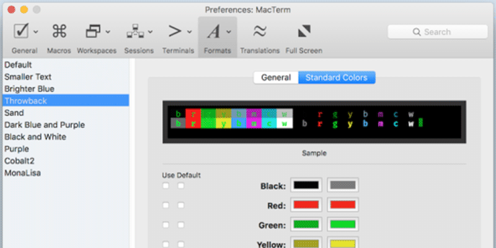Select the Brighter Blue format

(x=66, y=89)
